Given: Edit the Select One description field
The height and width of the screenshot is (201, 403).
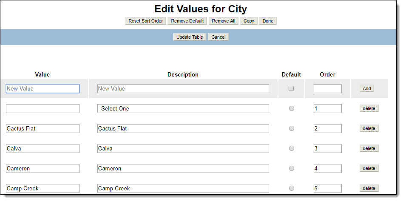Looking at the screenshot, I should coord(183,108).
